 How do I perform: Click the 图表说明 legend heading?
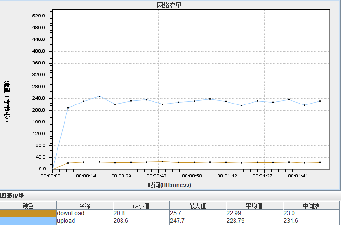point(13,195)
